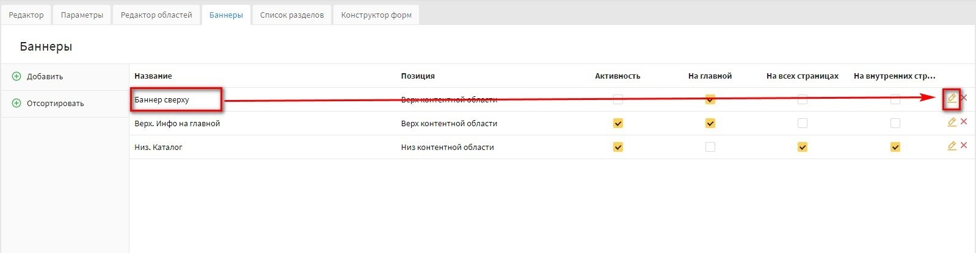976x253 pixels.
Task: Remove the Верх. Инфо на главной banner
Action: 964,122
